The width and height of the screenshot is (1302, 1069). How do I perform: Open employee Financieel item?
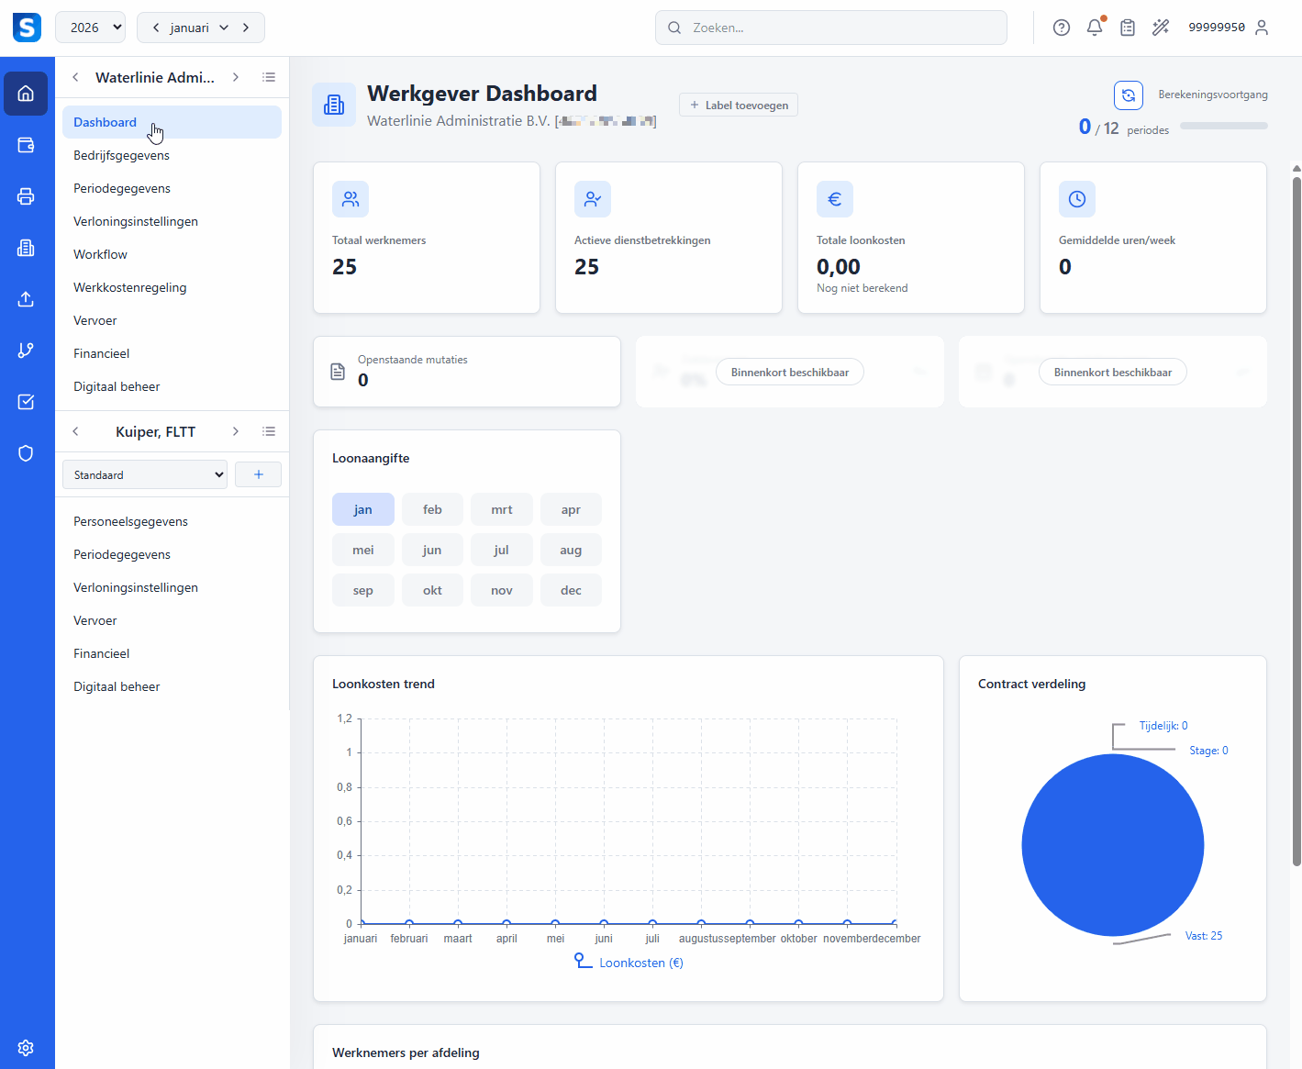[172, 653]
